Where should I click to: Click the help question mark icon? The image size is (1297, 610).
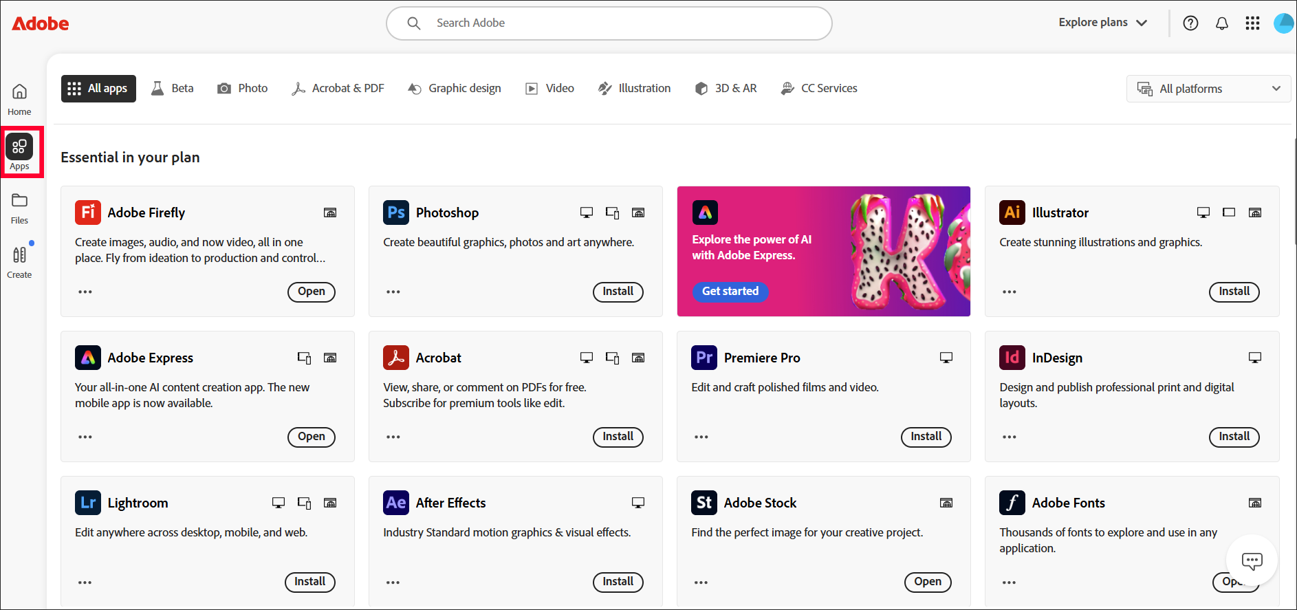1190,23
